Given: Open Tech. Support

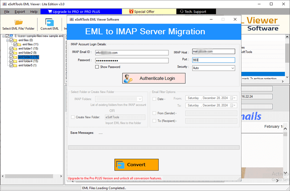Looking at the screenshot, I should [196, 12].
